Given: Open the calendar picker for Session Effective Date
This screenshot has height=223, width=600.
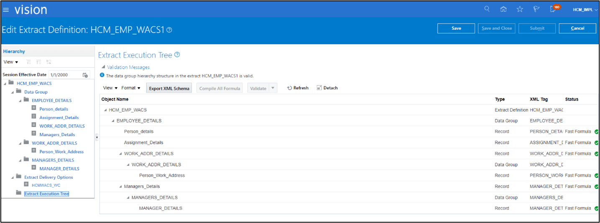Looking at the screenshot, I should [x=85, y=75].
